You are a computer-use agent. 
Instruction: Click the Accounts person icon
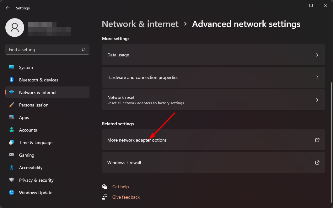(12, 130)
